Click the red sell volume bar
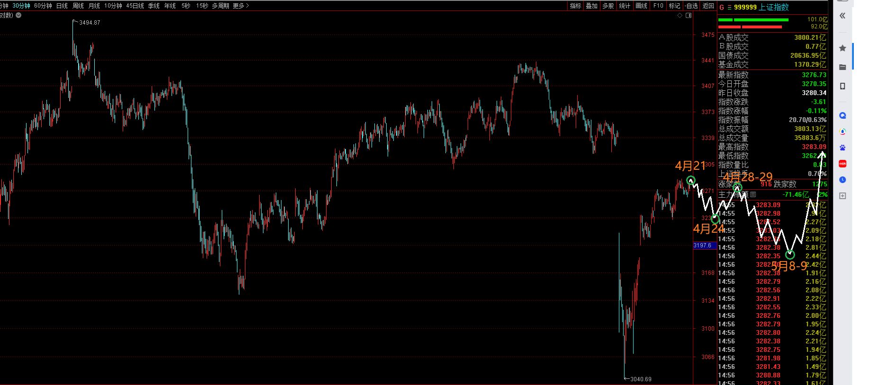869x385 pixels. (x=750, y=27)
